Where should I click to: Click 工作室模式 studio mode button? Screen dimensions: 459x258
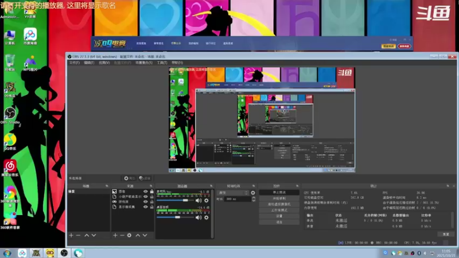[x=279, y=210]
